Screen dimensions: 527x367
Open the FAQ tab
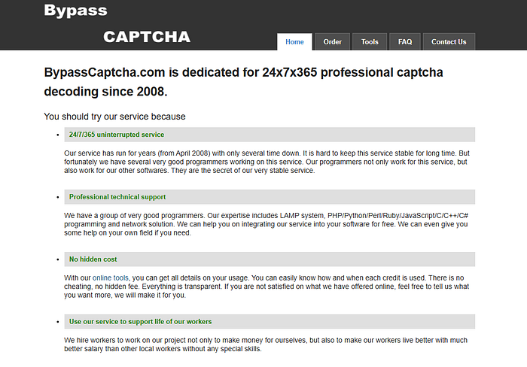(x=405, y=41)
